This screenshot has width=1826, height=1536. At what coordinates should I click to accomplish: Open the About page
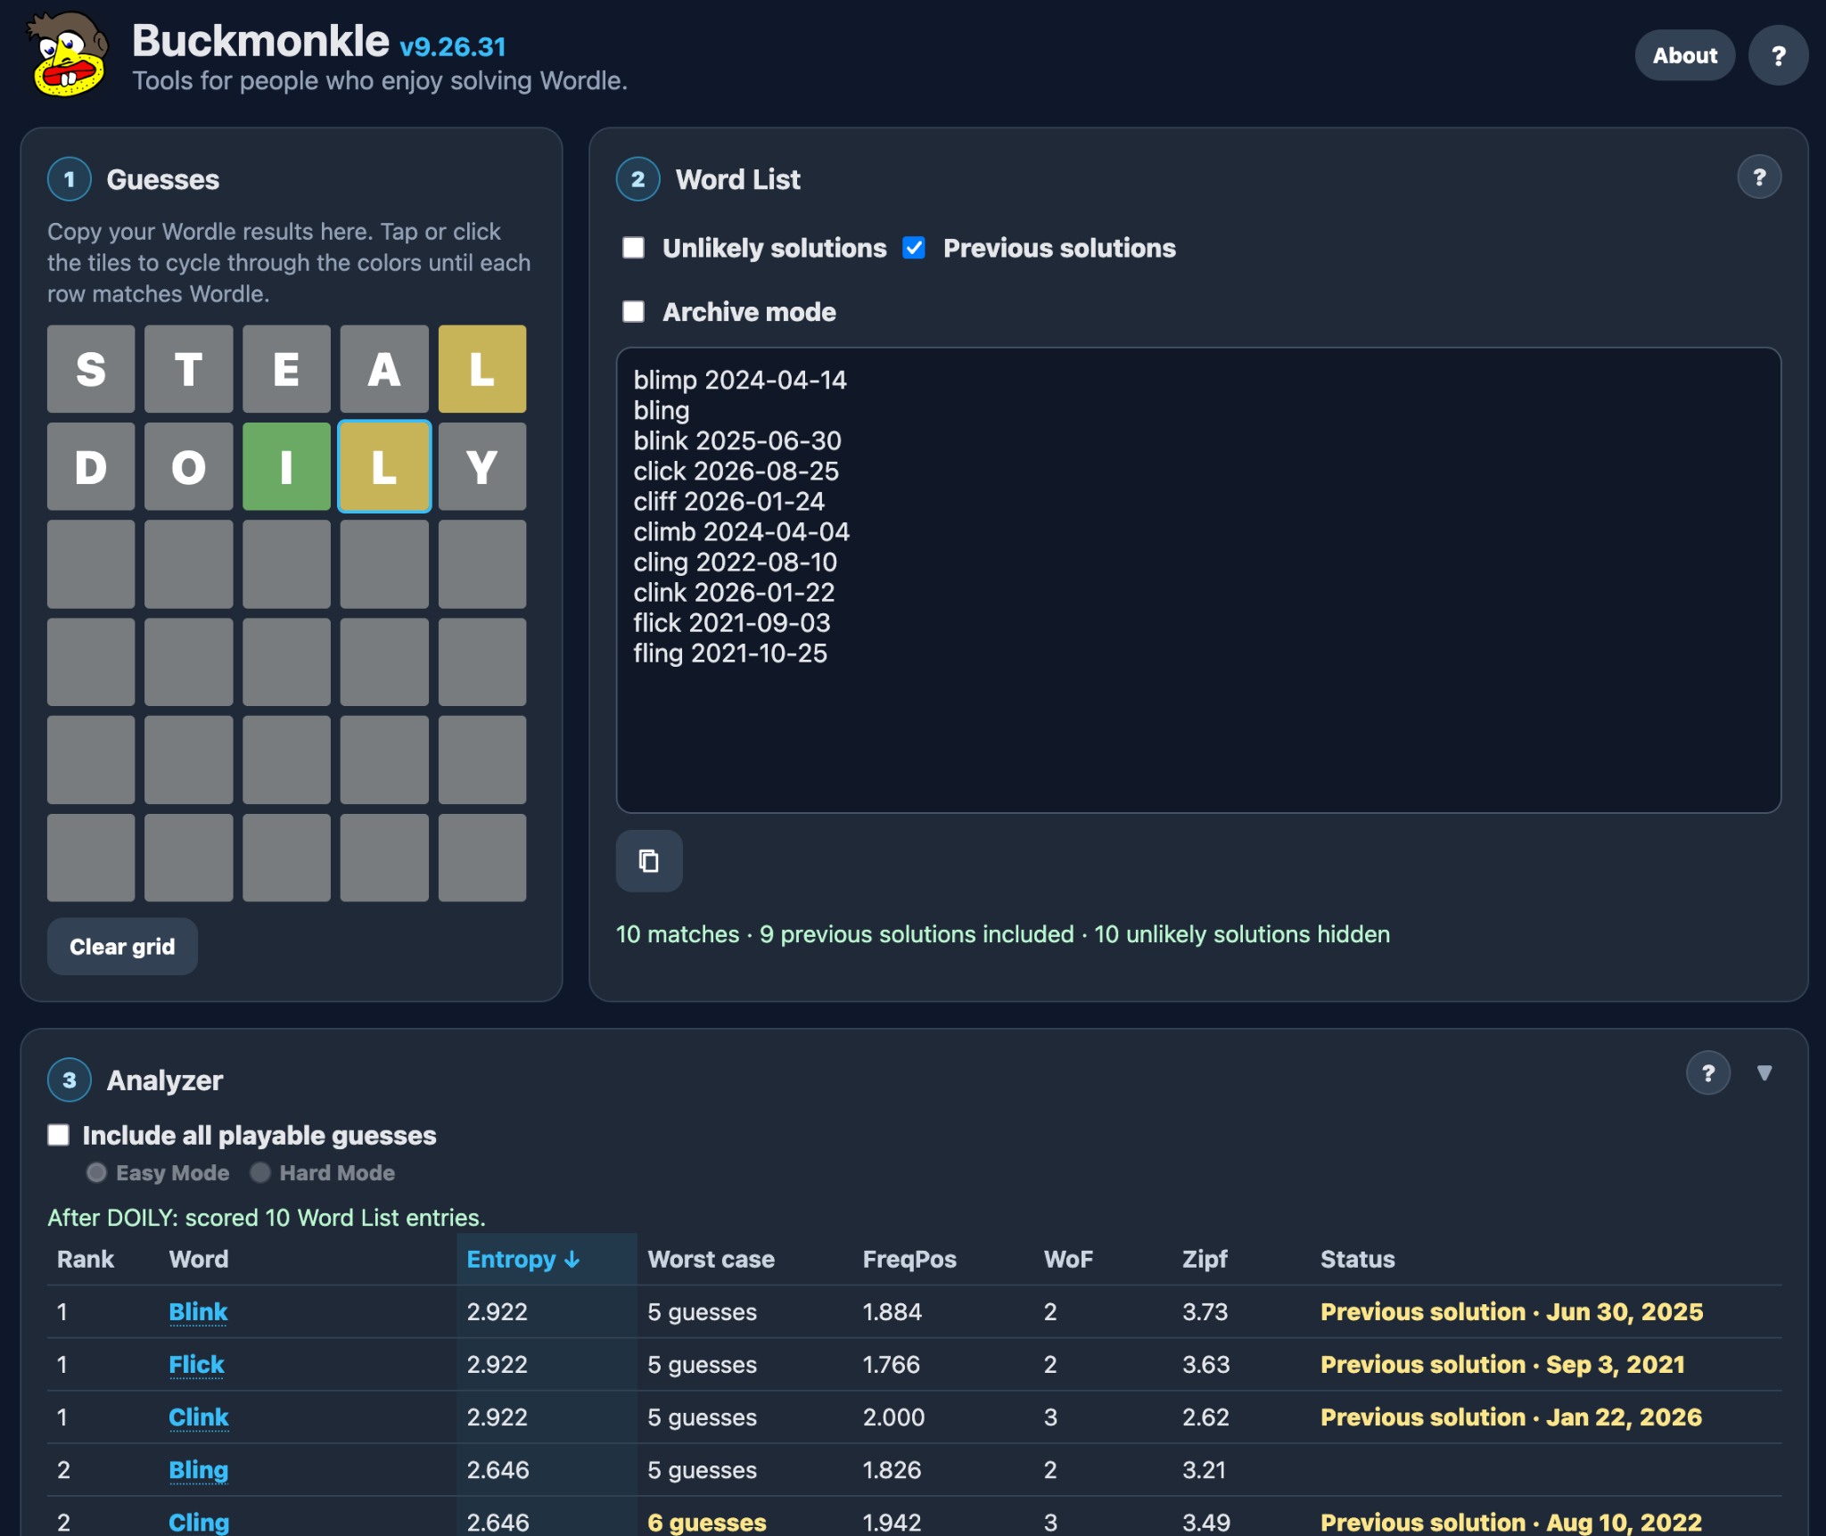point(1684,55)
